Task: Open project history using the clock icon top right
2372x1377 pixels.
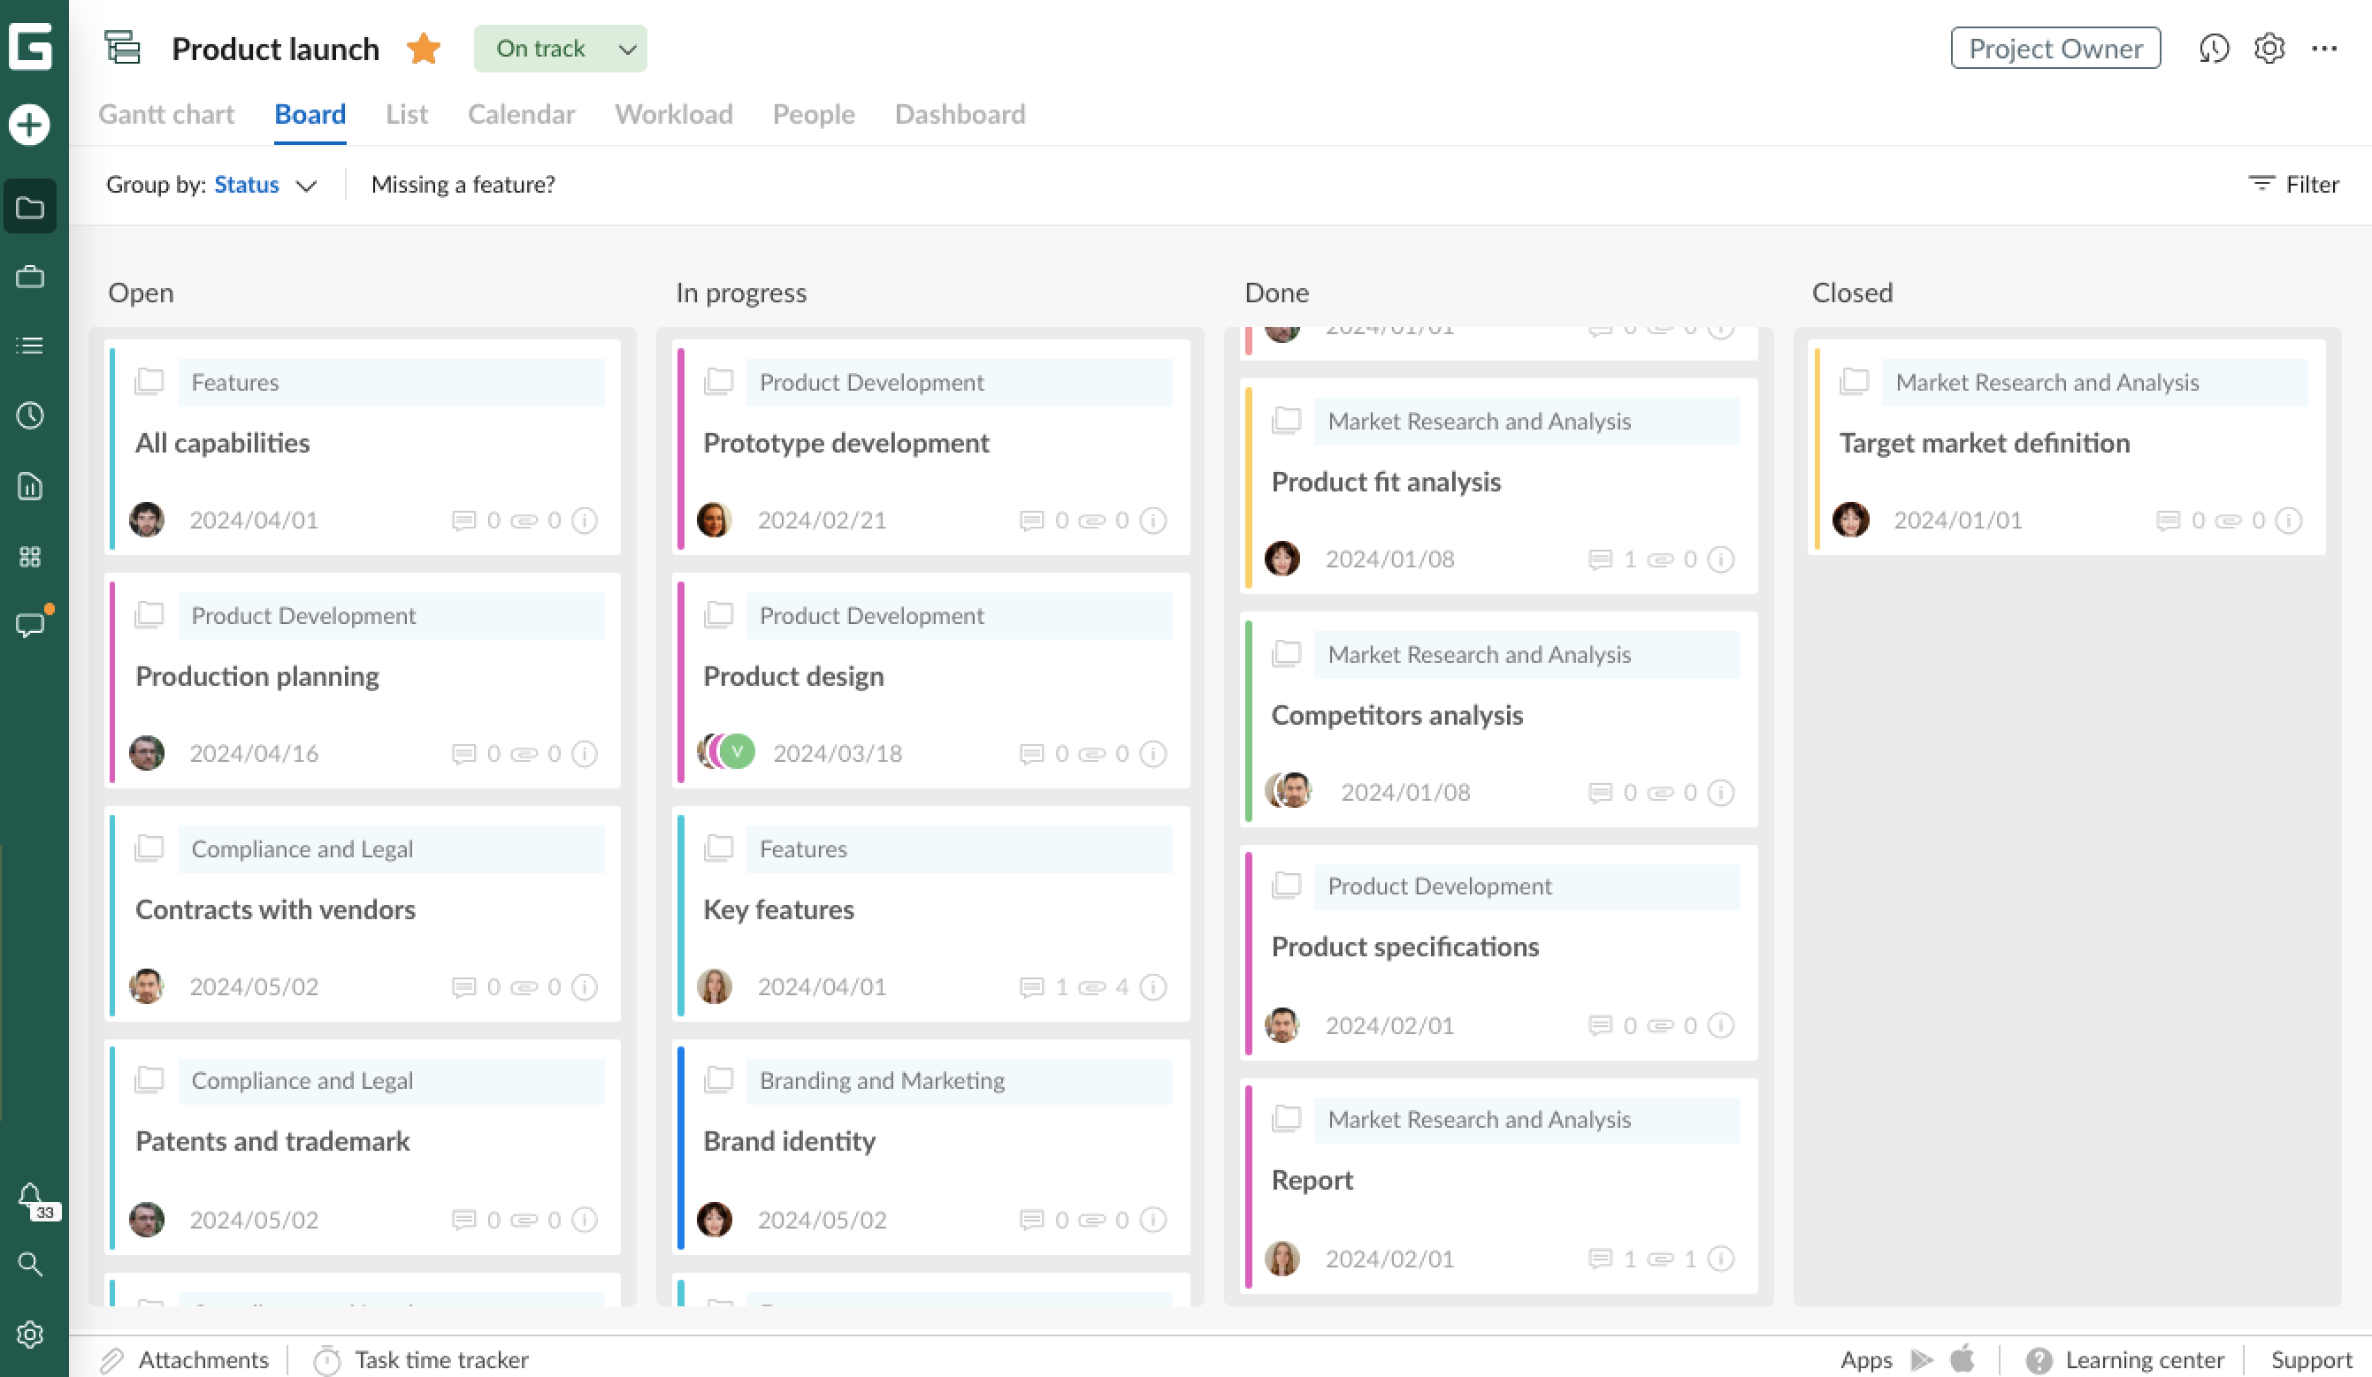Action: pos(2215,48)
